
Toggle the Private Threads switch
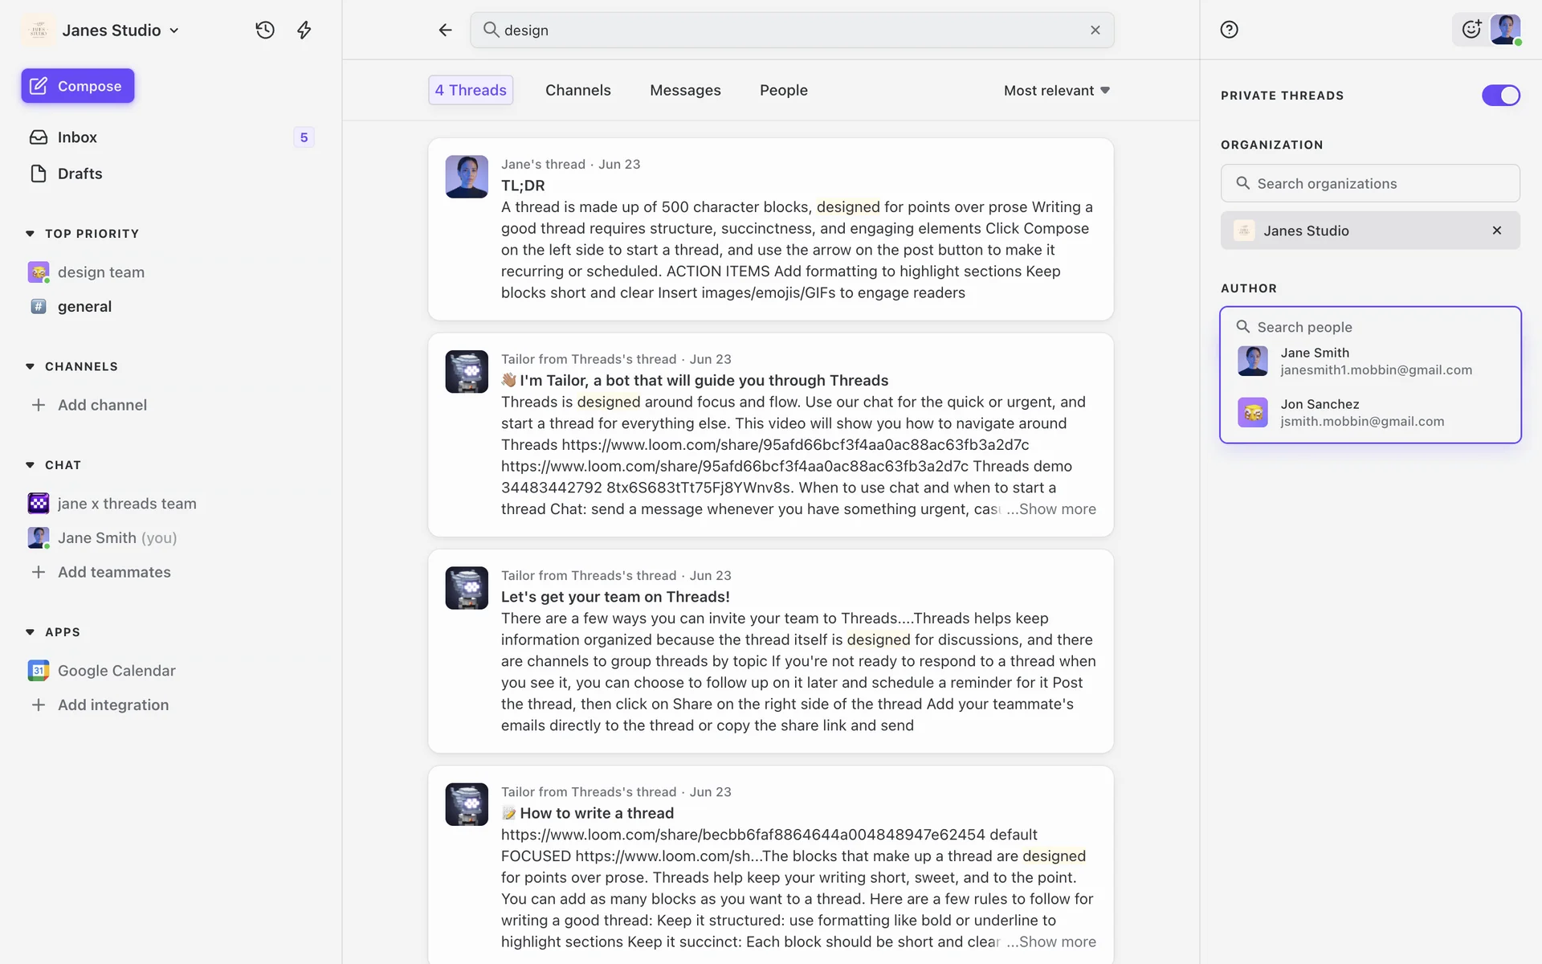[1500, 96]
